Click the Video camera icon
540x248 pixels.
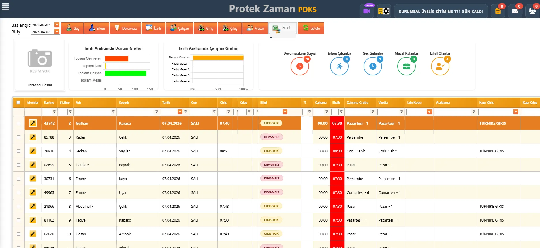(367, 11)
